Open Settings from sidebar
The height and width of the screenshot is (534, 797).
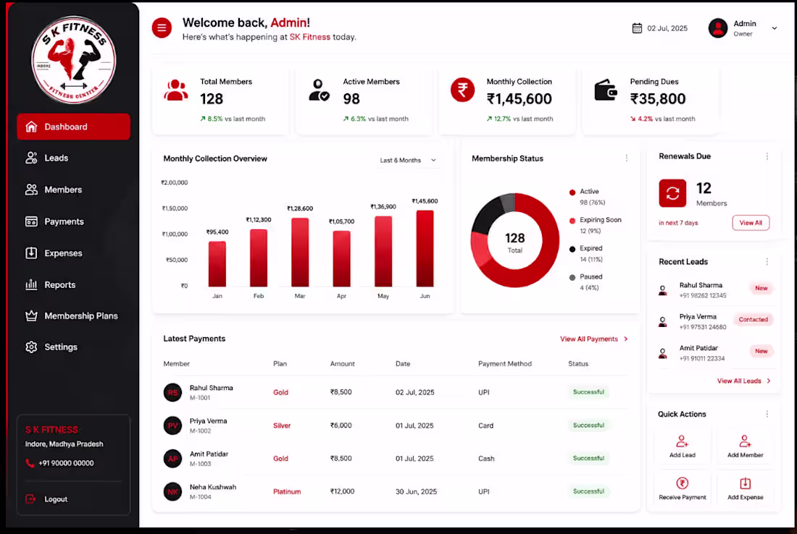(74, 347)
